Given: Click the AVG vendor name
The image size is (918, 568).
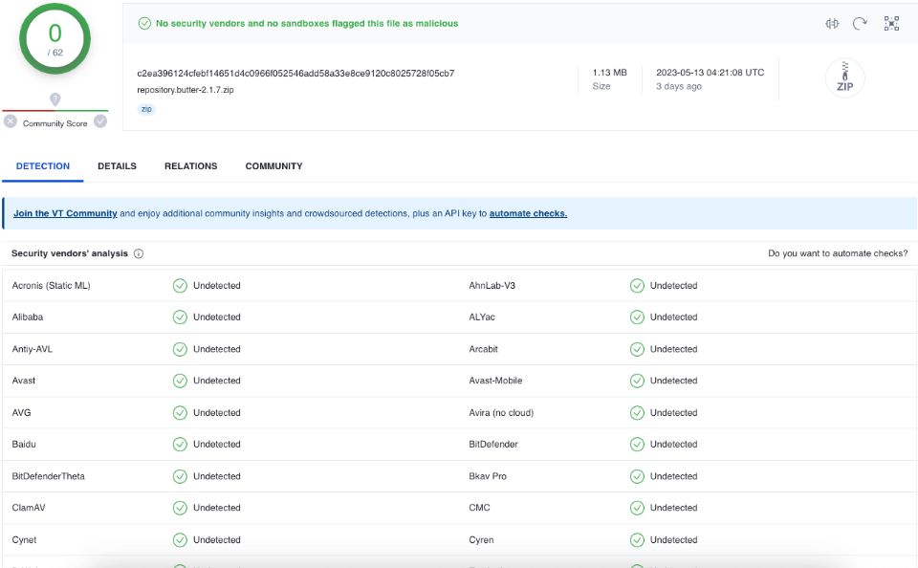Looking at the screenshot, I should click(21, 413).
